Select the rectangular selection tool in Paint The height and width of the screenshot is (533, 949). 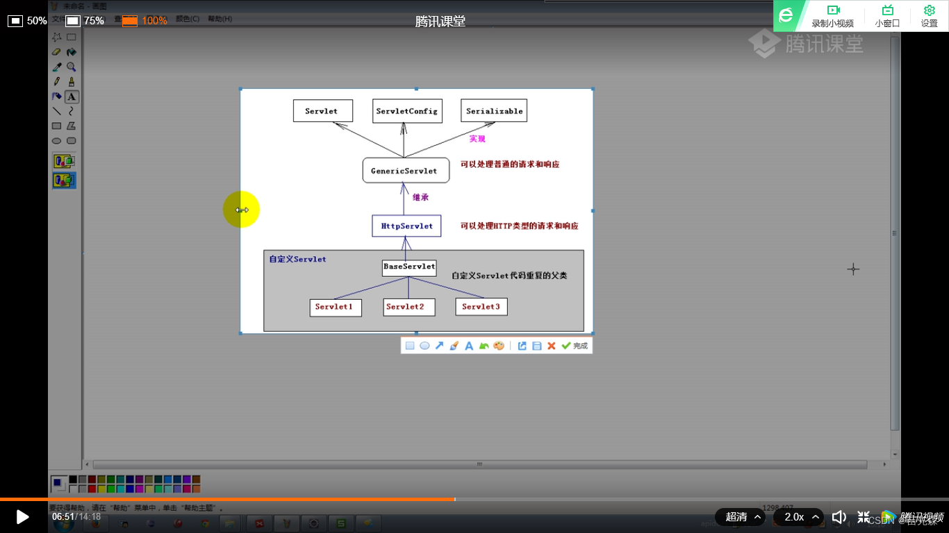pyautogui.click(x=71, y=37)
